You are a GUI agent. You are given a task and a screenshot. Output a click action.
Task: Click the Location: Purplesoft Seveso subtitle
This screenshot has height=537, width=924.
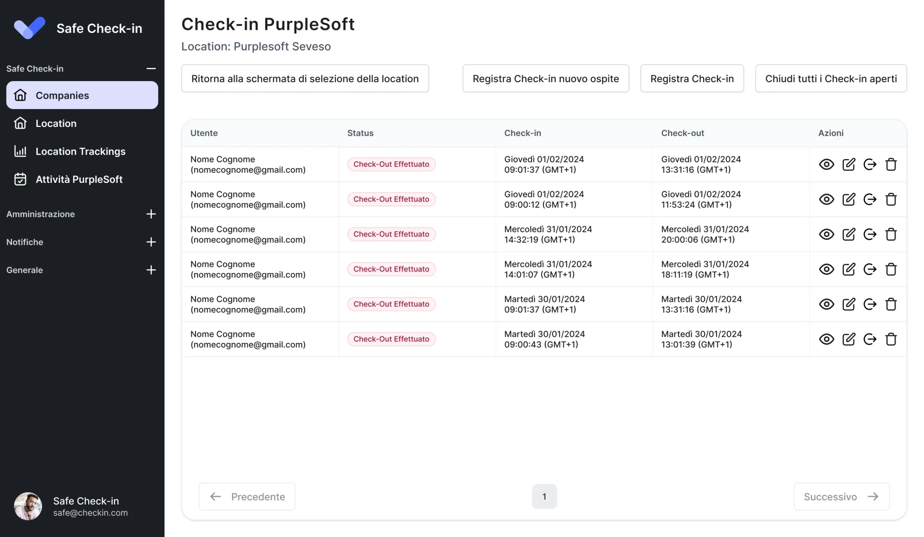pos(256,47)
